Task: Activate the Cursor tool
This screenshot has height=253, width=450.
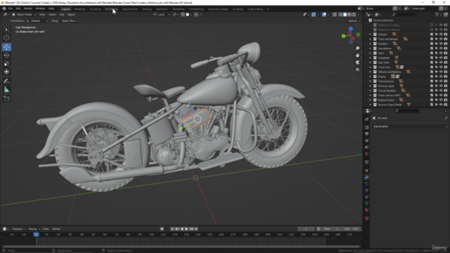Action: point(6,37)
